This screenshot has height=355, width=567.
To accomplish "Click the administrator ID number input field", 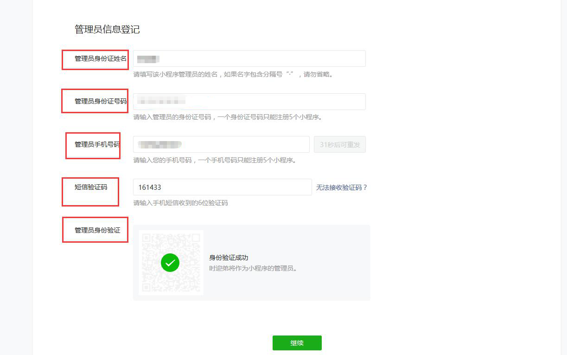I will [x=249, y=101].
